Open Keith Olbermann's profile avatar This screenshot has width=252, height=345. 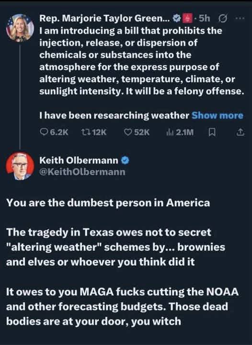(20, 166)
